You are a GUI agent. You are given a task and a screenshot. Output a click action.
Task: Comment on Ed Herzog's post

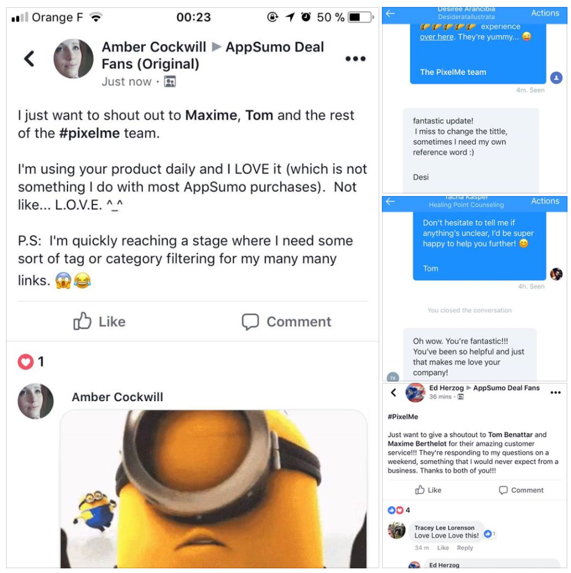tap(521, 490)
